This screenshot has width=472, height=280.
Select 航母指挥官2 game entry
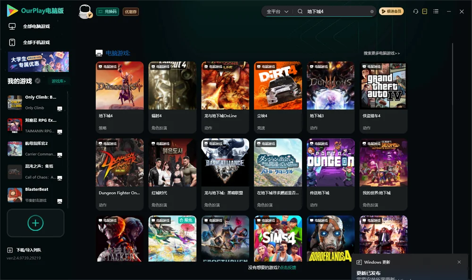pyautogui.click(x=35, y=149)
